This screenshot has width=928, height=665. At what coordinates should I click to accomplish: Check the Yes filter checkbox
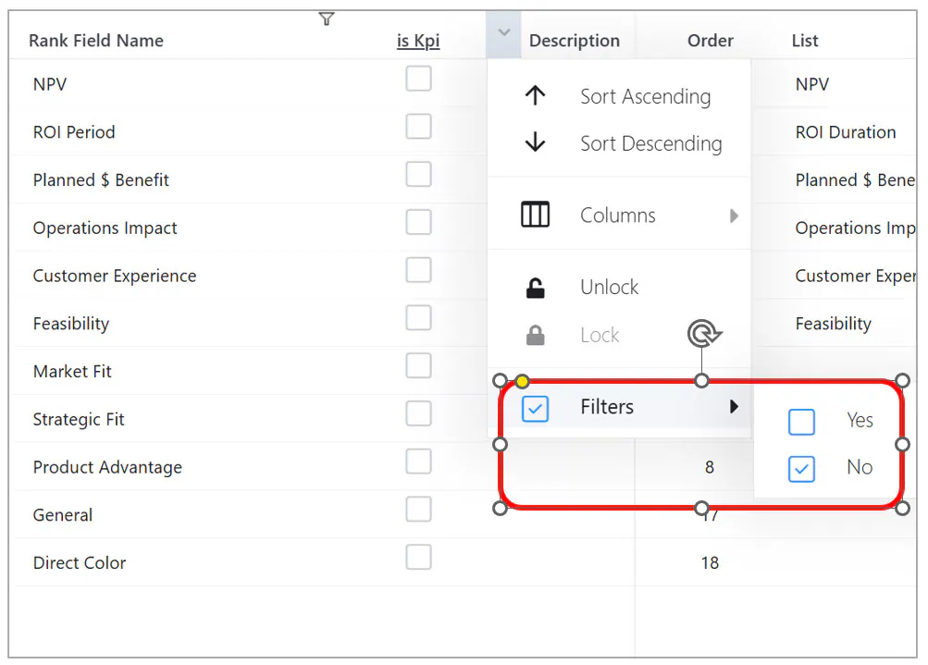click(801, 422)
